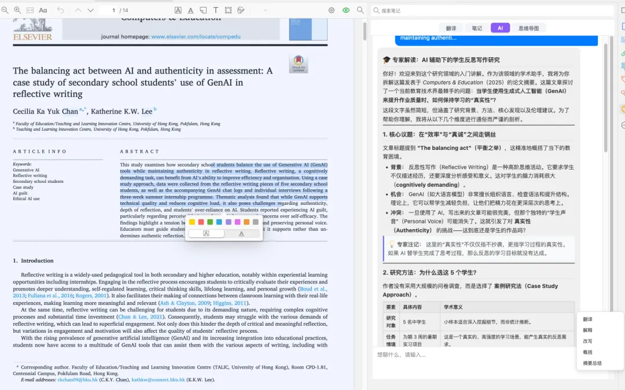Pick the pink highlight color
This screenshot has width=625, height=390.
238,222
